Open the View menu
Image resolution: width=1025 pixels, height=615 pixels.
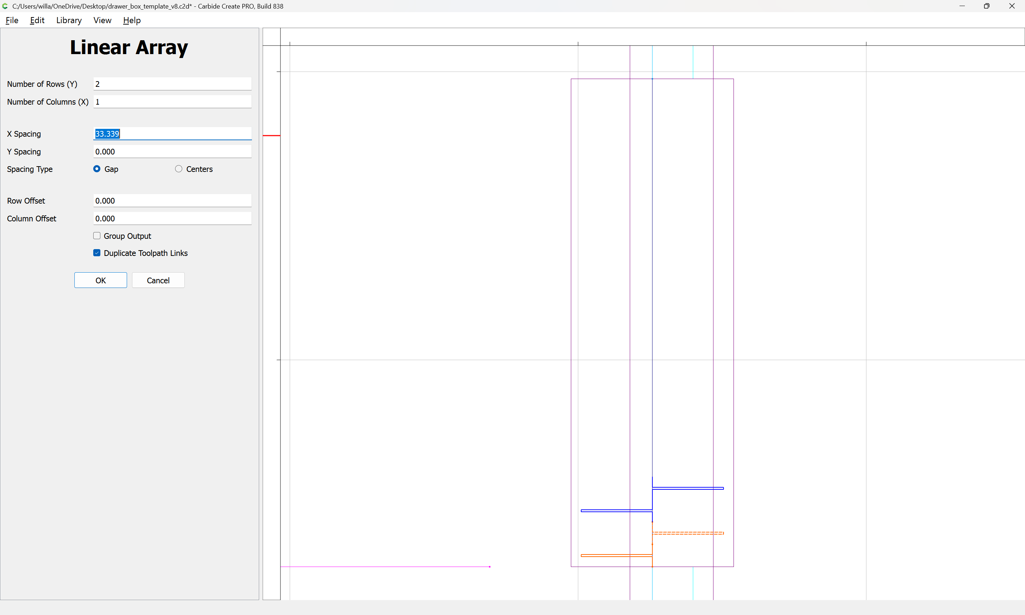(x=102, y=20)
